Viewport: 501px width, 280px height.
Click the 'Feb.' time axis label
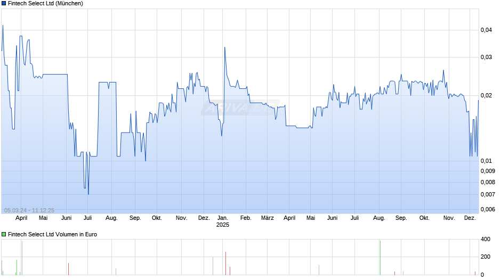tap(246, 218)
